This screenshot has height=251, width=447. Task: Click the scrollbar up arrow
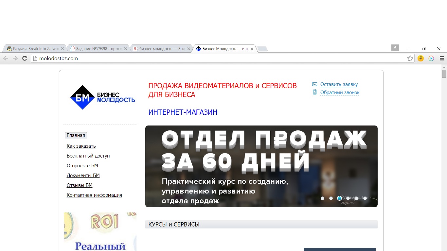[444, 67]
